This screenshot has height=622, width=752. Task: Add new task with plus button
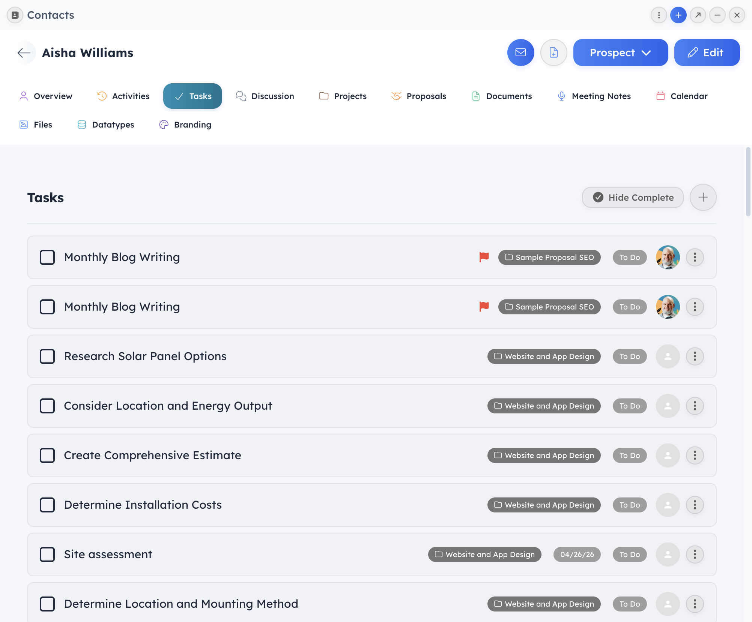[703, 197]
